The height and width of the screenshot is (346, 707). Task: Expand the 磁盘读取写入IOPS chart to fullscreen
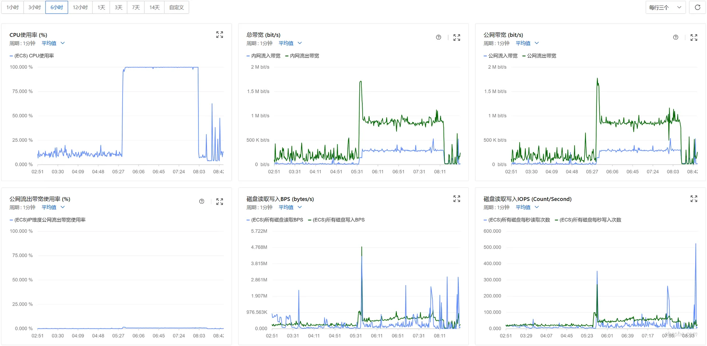coord(694,199)
